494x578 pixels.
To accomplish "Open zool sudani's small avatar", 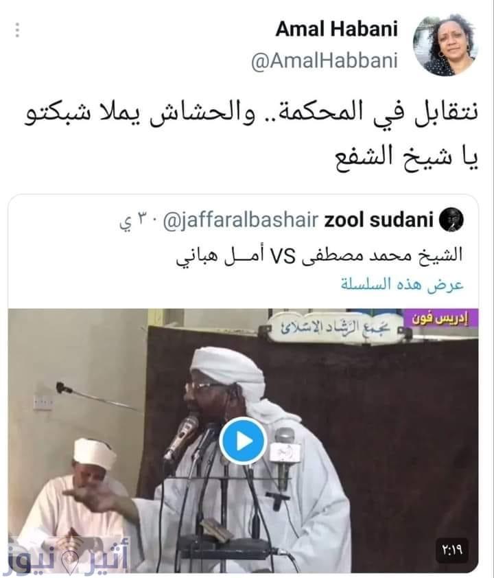I will (451, 220).
